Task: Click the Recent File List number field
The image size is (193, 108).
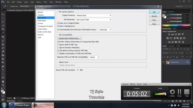Action: tap(78, 70)
